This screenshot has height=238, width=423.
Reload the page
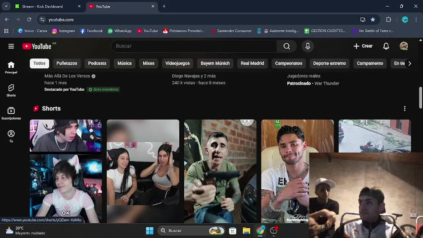pos(29,20)
